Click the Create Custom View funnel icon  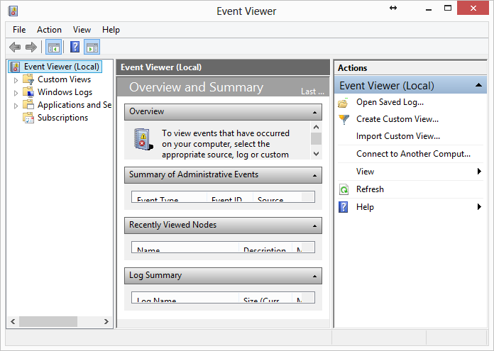click(344, 119)
